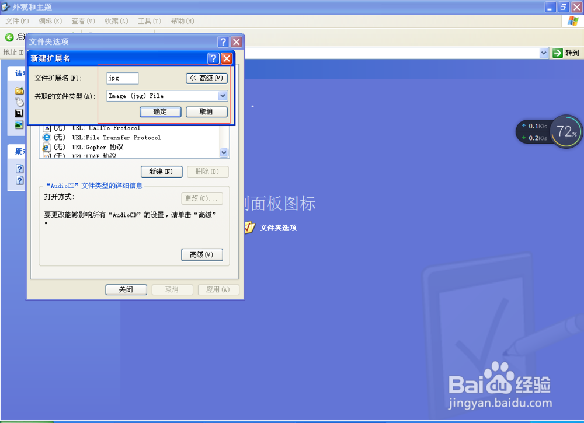Cancel the new extension with 取消

click(206, 111)
